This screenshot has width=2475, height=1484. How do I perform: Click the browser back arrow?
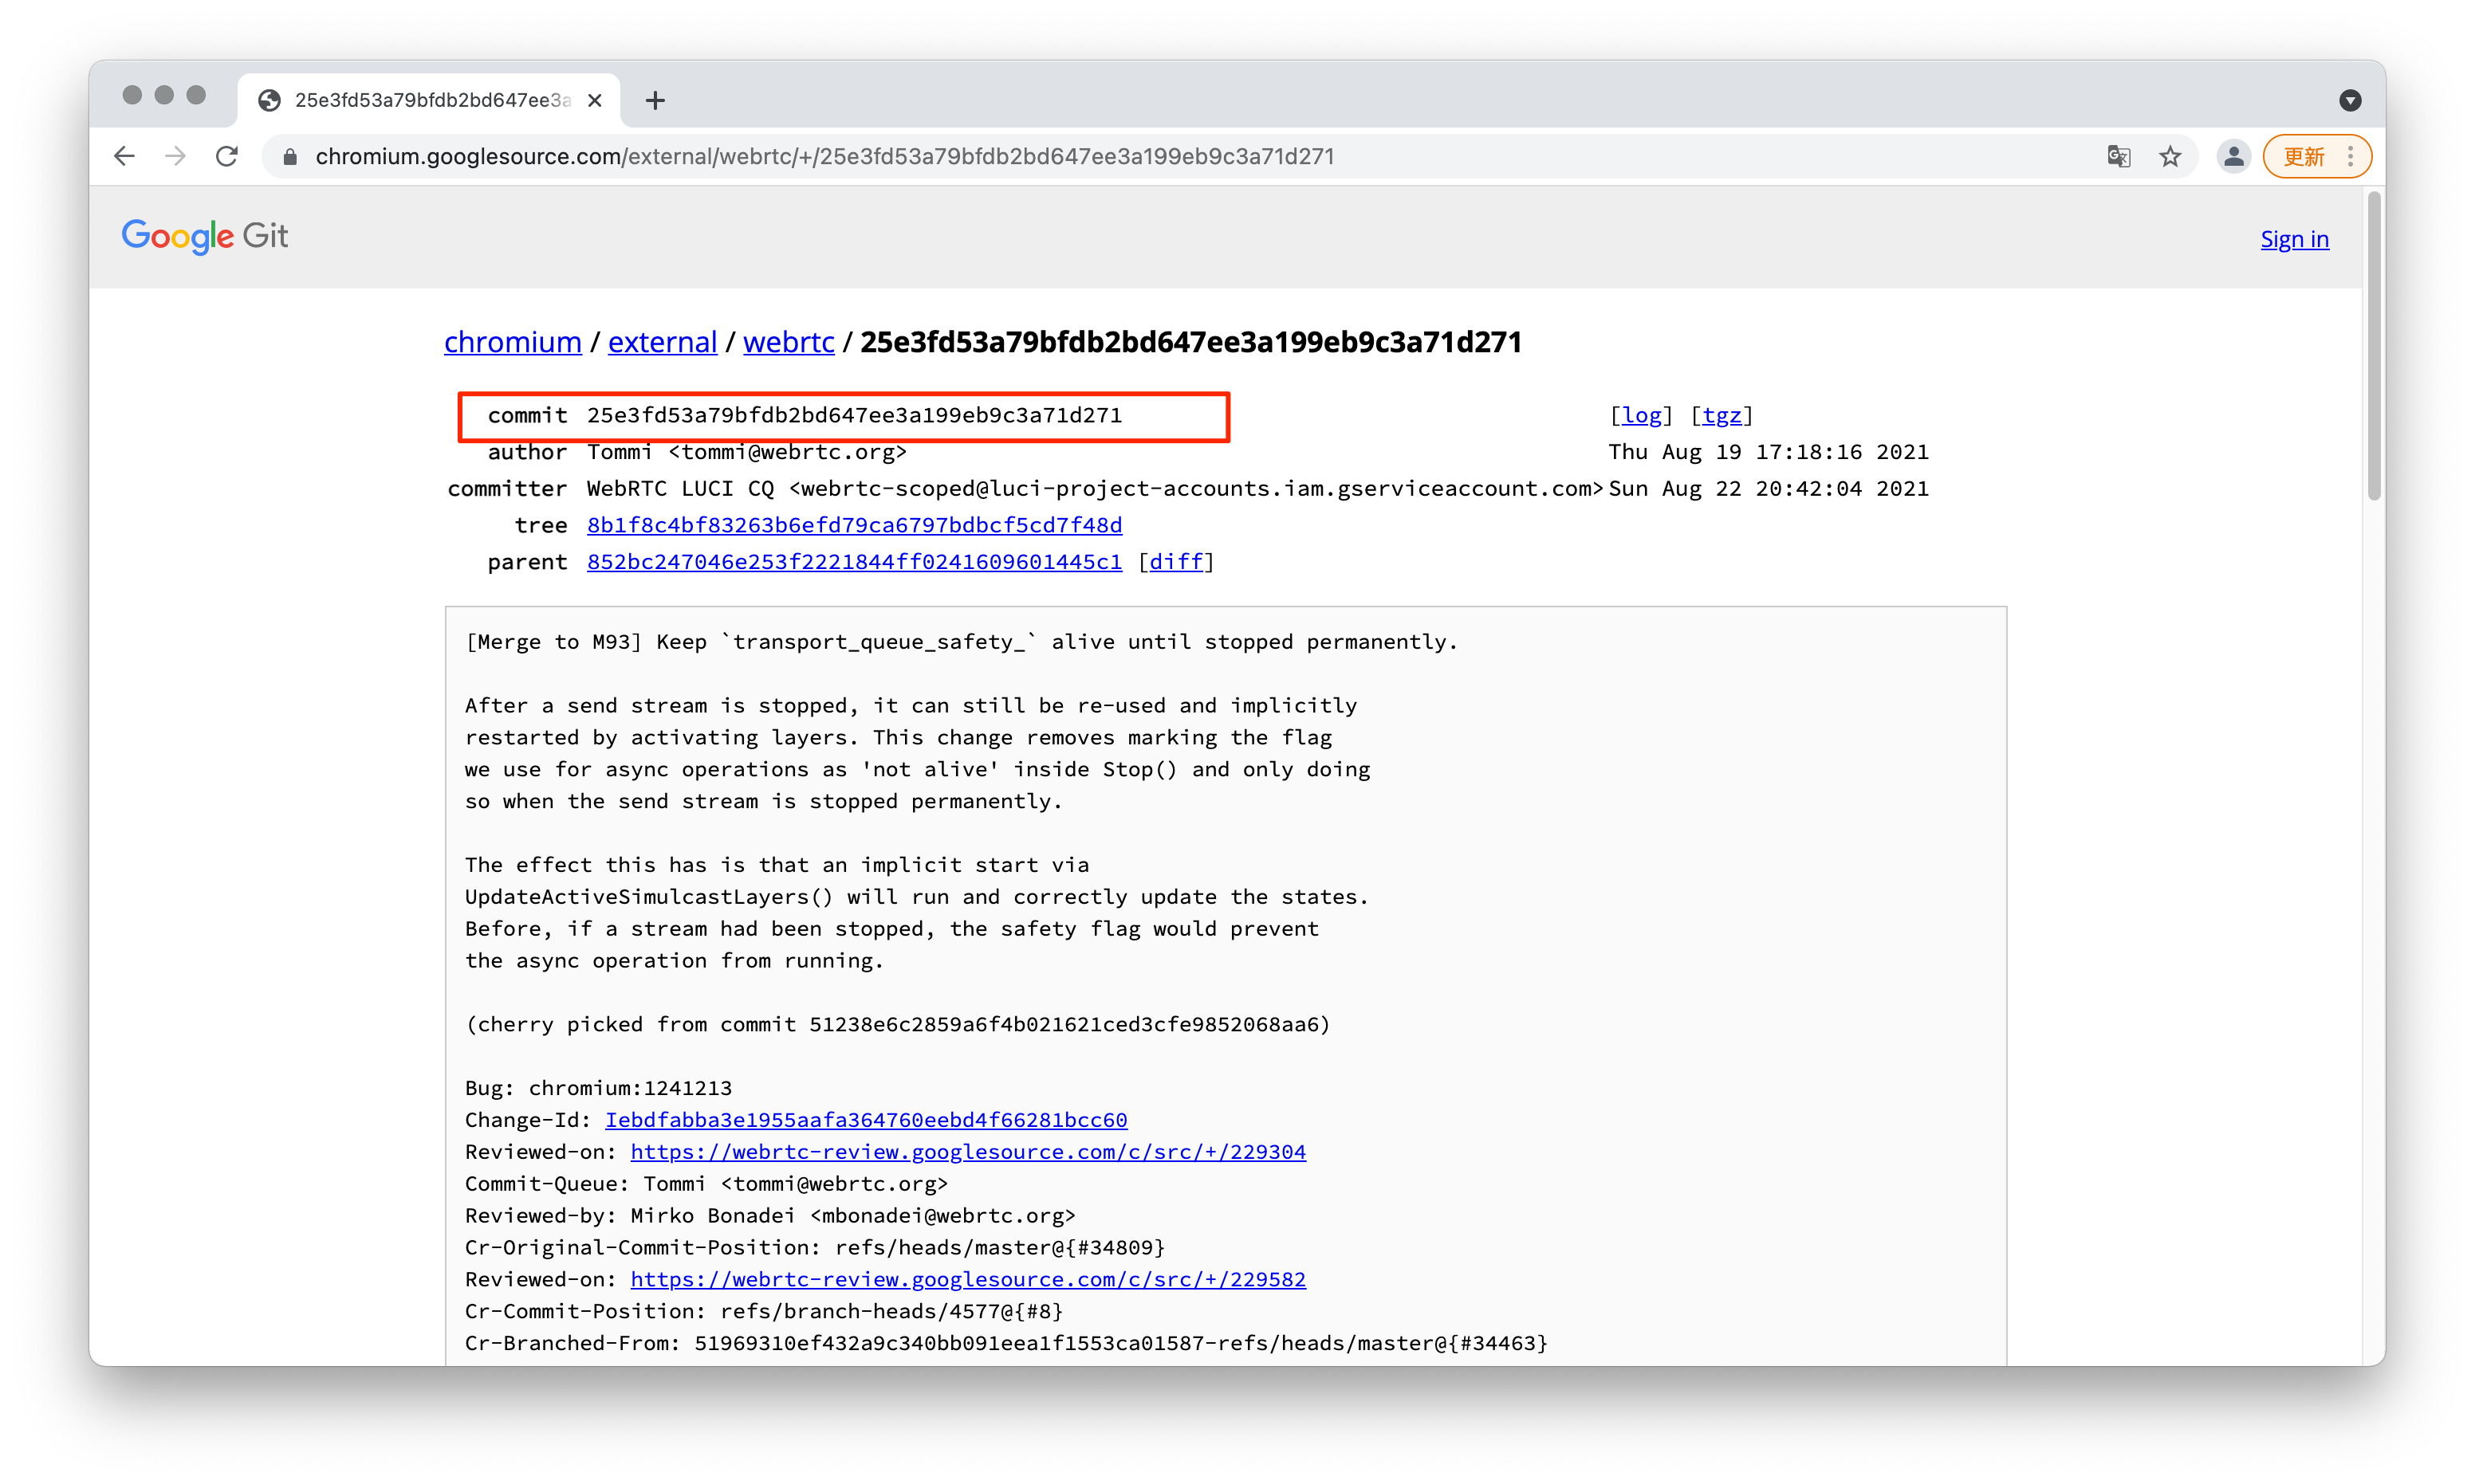coord(124,156)
